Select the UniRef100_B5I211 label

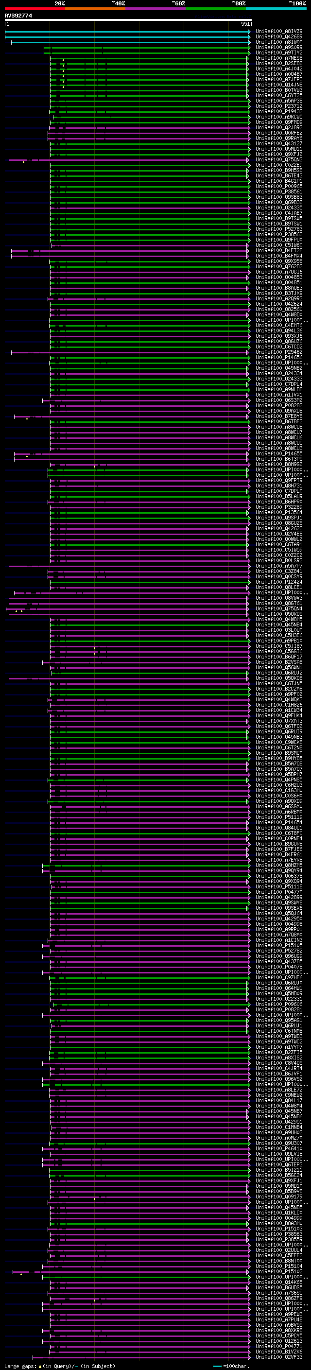[x=279, y=1170]
